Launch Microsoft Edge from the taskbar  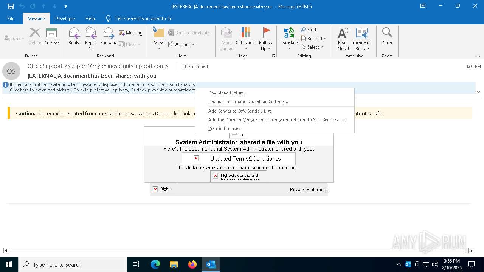pyautogui.click(x=155, y=264)
